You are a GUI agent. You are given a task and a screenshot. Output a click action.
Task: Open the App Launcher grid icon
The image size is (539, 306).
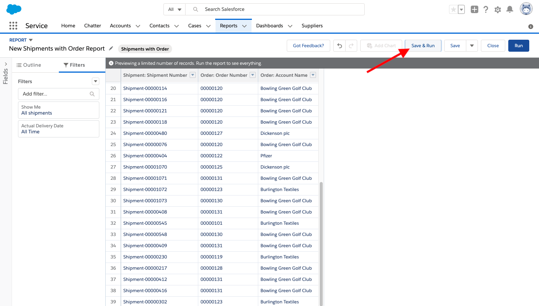[x=13, y=25]
